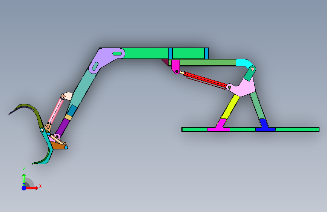This screenshot has height=212, width=327.
Task: Click the magenta cylinder mounting bracket under the boom
Action: coord(175,66)
